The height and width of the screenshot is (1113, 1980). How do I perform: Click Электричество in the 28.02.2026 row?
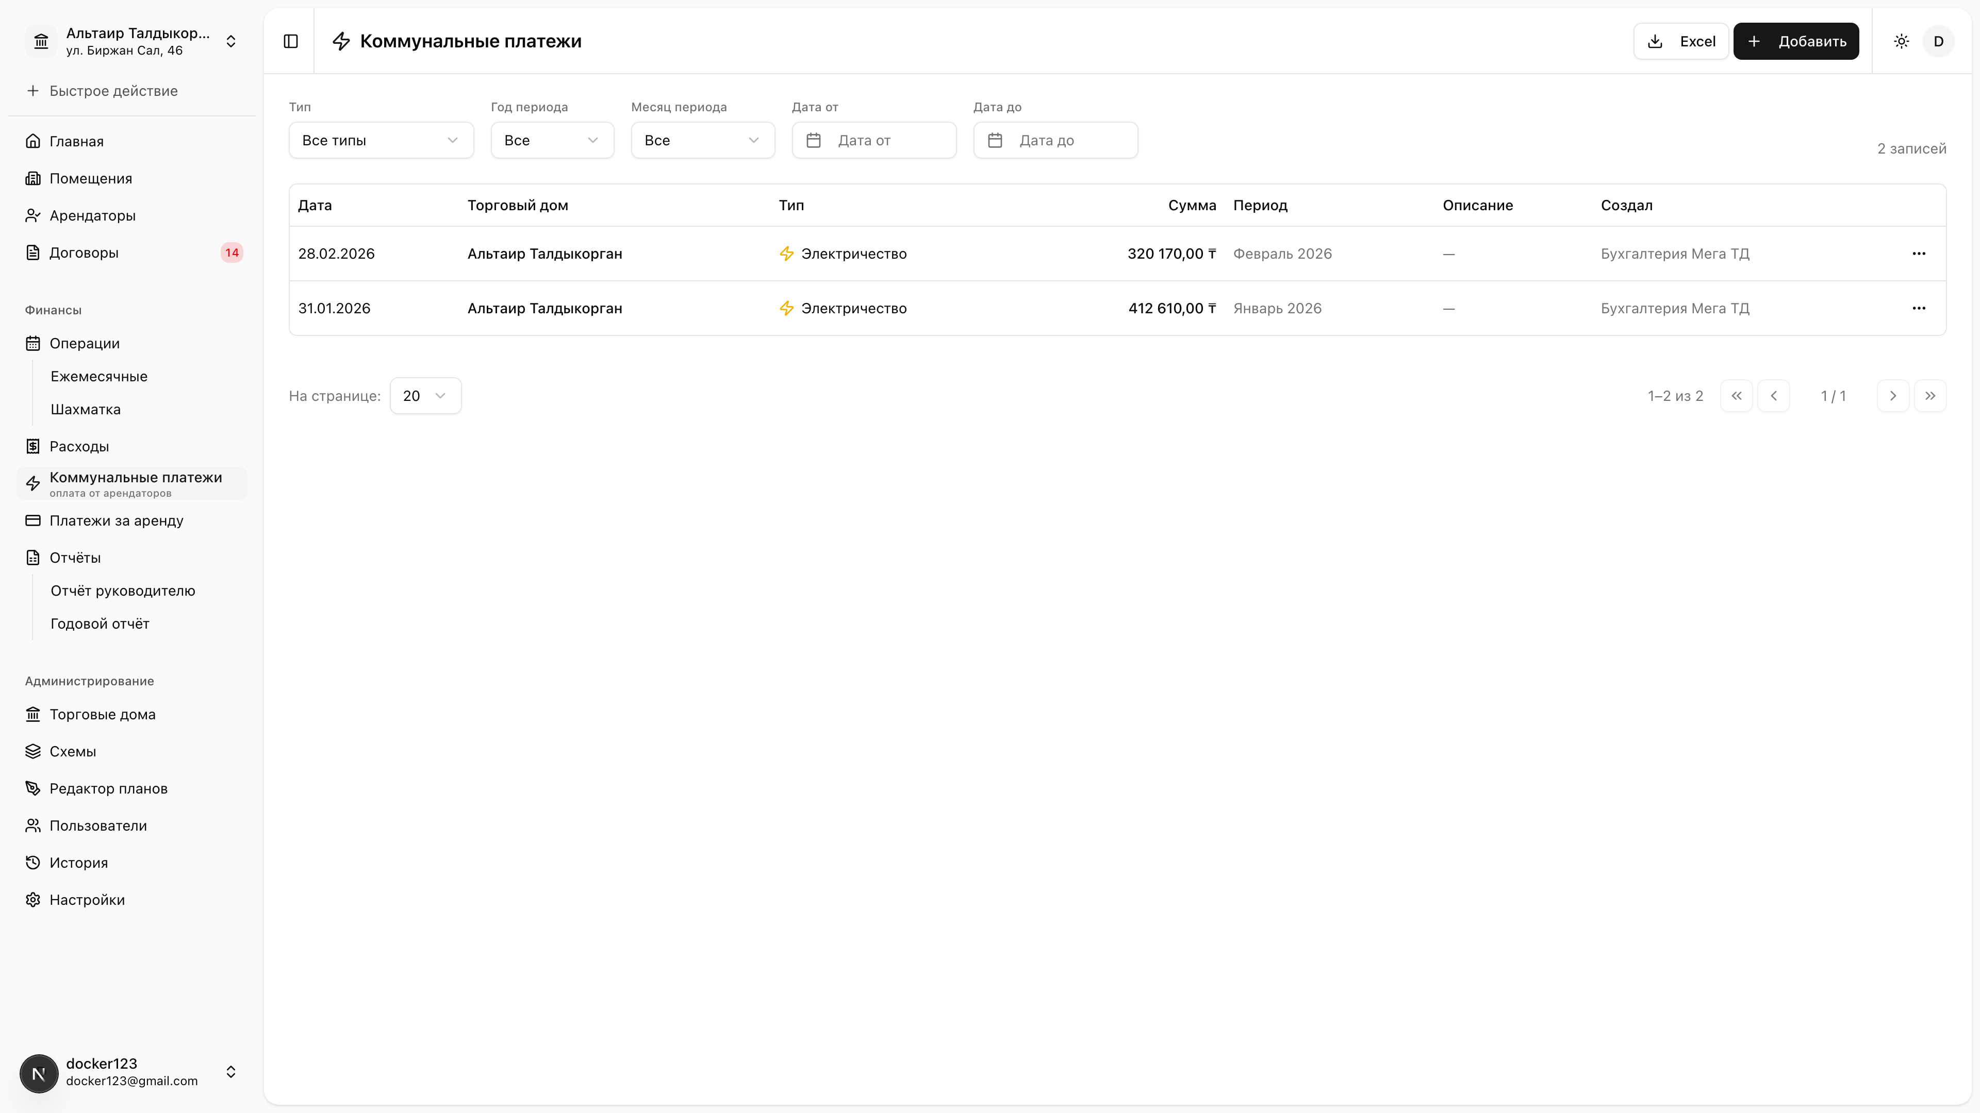853,254
